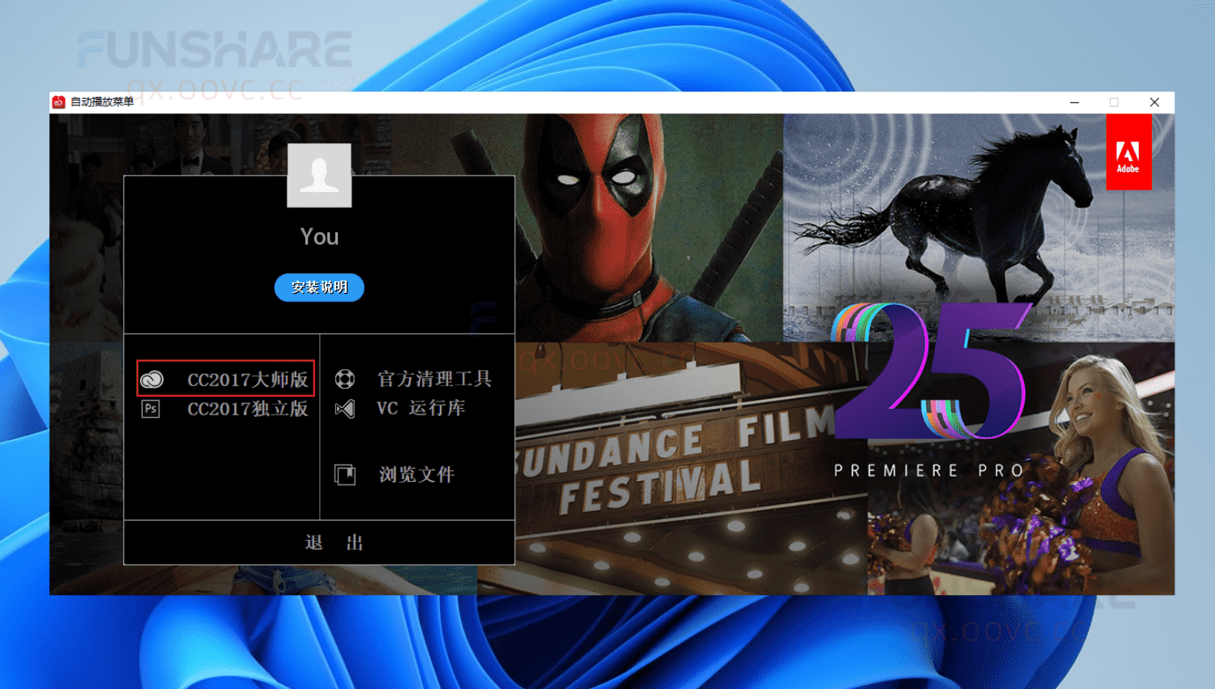Click the cleaner tool icon beside 官方清理工具

click(x=345, y=379)
